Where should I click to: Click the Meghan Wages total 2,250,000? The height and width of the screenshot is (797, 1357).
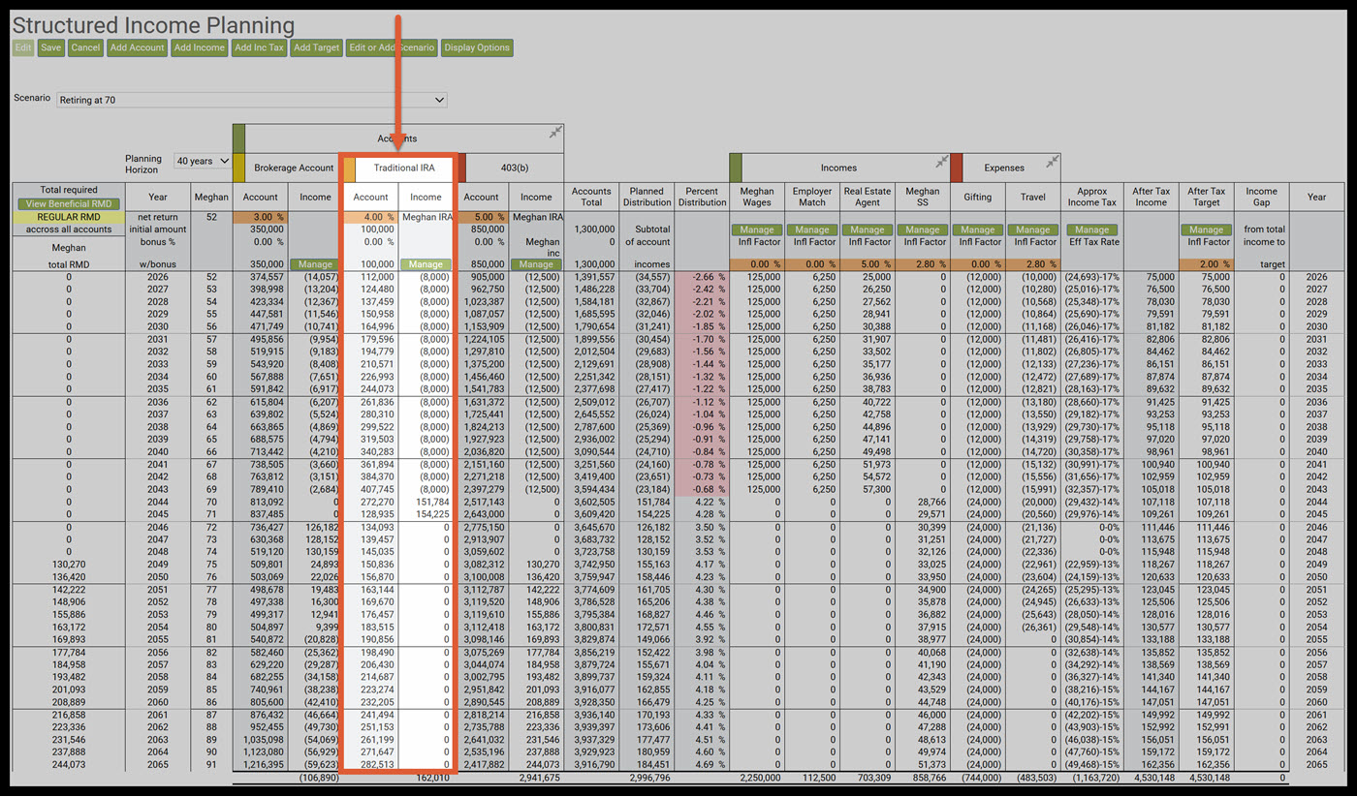coord(760,777)
